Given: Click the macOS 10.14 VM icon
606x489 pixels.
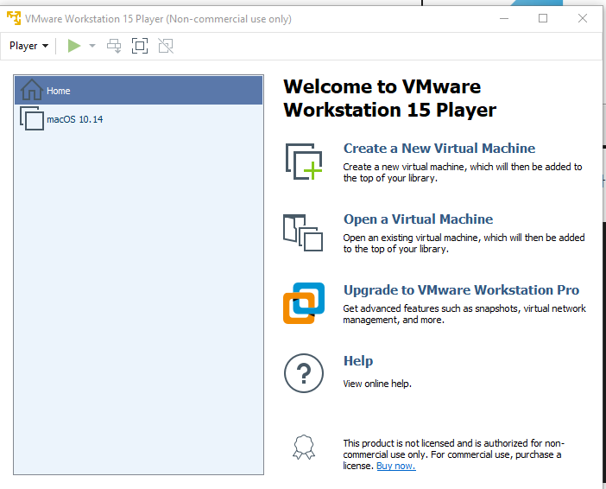Looking at the screenshot, I should pyautogui.click(x=32, y=118).
